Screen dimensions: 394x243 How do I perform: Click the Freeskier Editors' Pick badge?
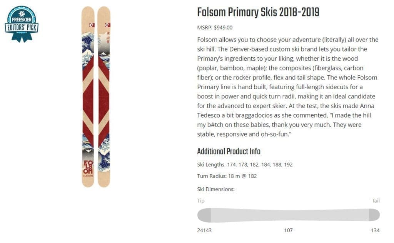click(x=22, y=23)
